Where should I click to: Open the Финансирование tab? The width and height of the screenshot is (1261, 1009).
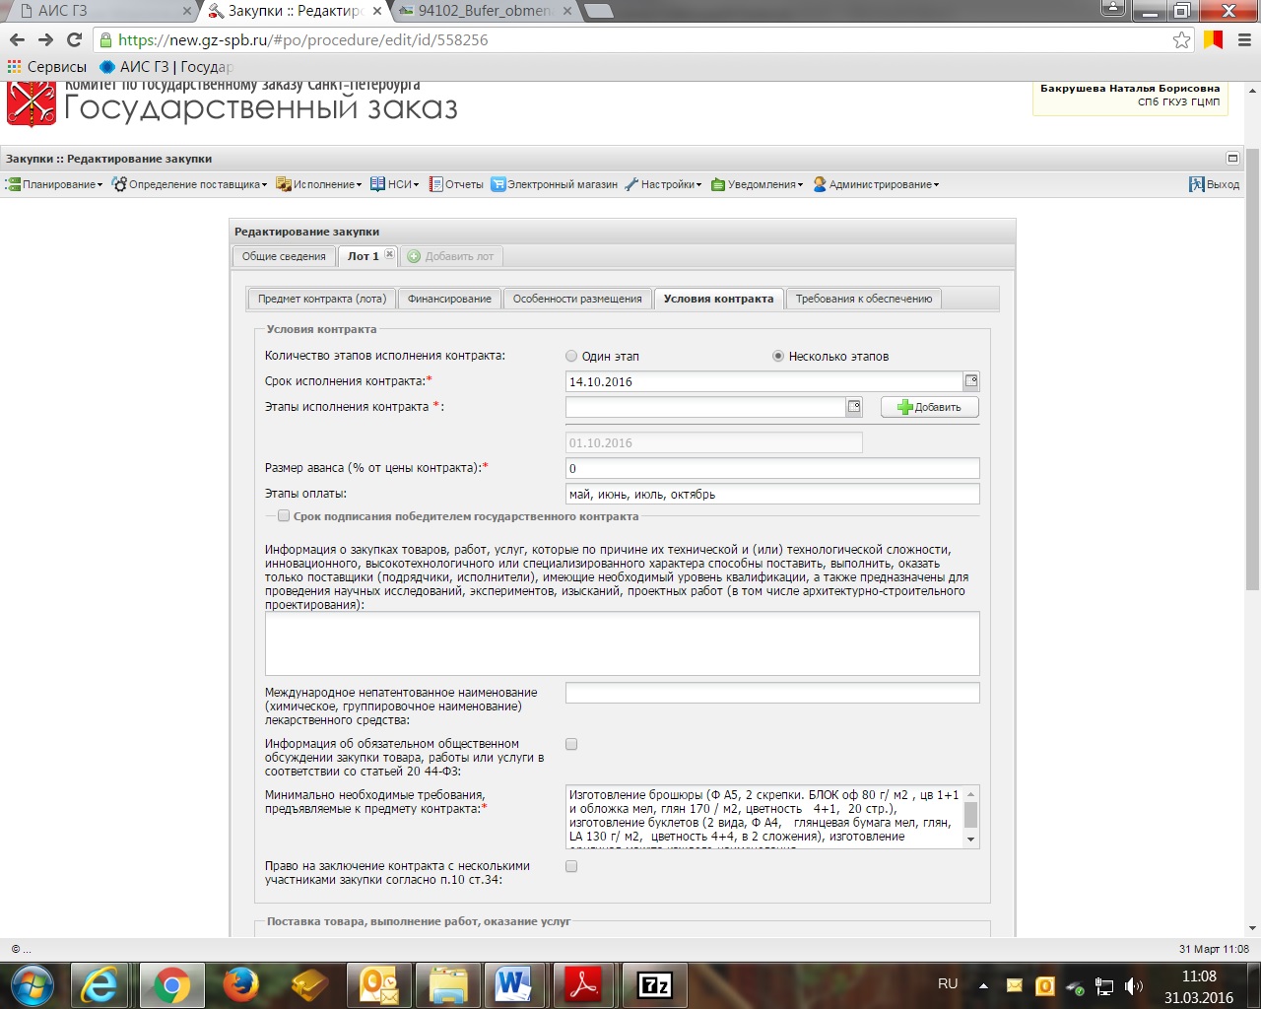pyautogui.click(x=449, y=299)
